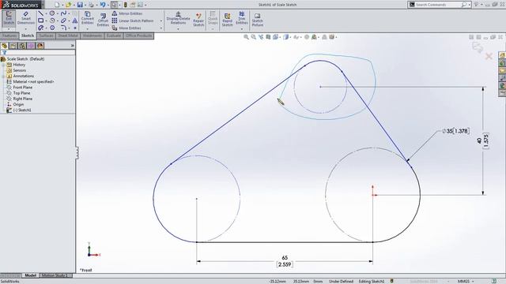
Task: Click Convert Entities
Action: pyautogui.click(x=88, y=17)
